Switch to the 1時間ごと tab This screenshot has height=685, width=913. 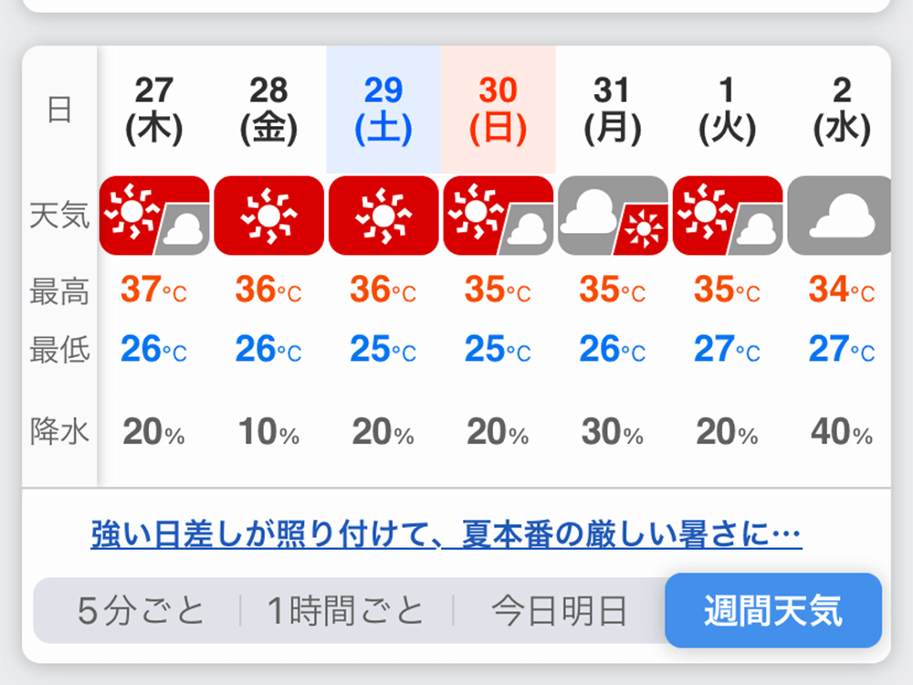pyautogui.click(x=346, y=611)
